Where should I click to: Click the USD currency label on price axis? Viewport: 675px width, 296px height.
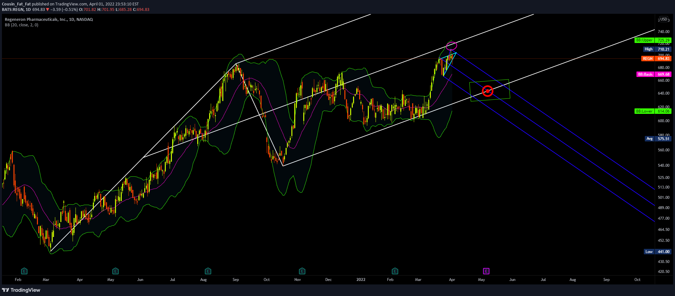664,19
